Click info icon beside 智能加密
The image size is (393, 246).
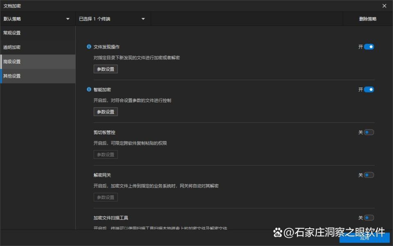89,89
